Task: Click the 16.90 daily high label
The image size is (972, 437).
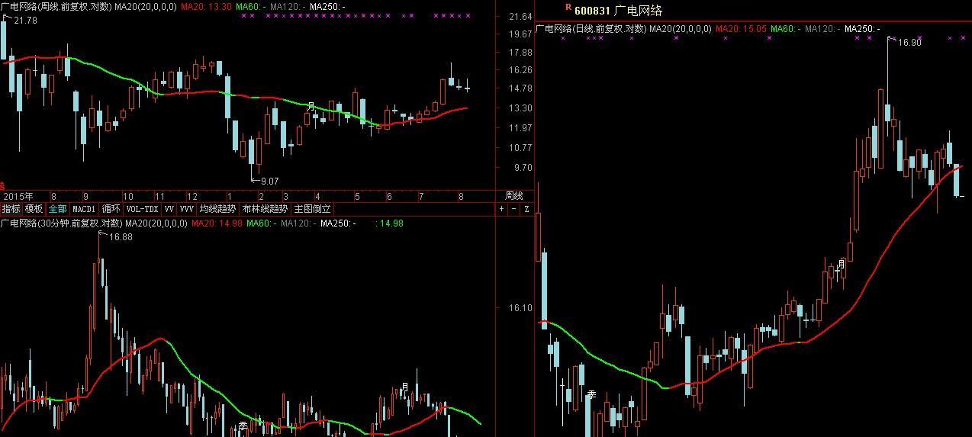Action: point(909,43)
